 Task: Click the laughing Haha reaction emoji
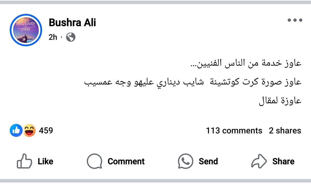coord(30,131)
